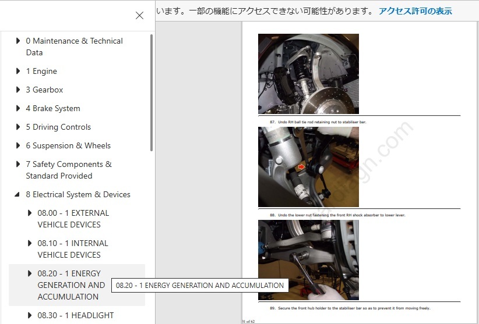Click step 87 instruction text
This screenshot has width=479, height=324.
(318, 122)
